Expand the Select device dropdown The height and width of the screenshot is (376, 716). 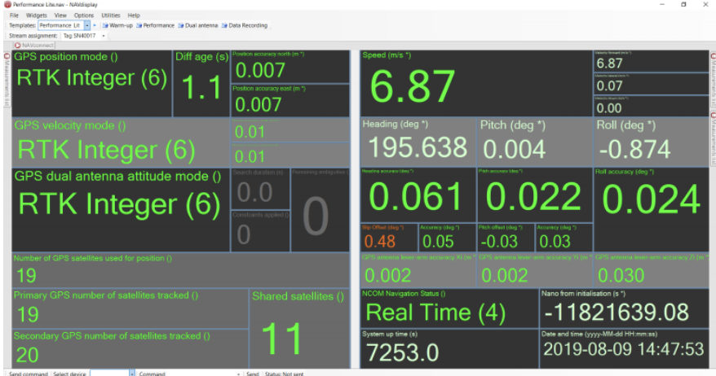point(131,373)
